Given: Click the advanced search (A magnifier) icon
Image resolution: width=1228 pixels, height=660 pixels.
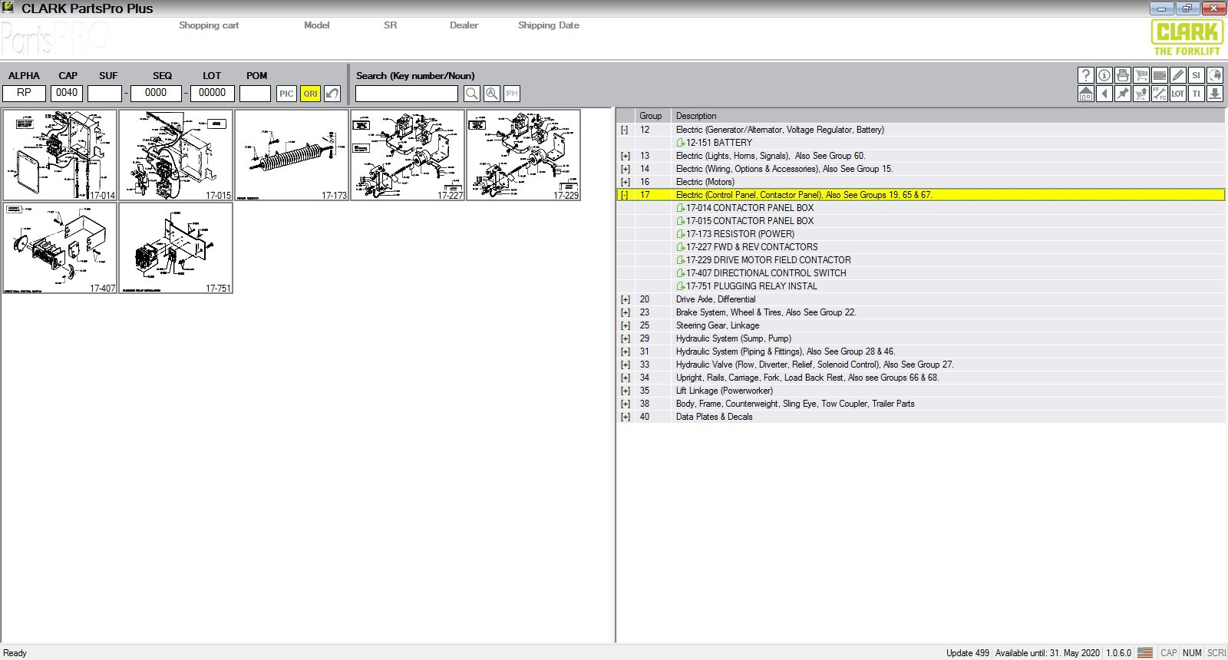Looking at the screenshot, I should point(492,94).
